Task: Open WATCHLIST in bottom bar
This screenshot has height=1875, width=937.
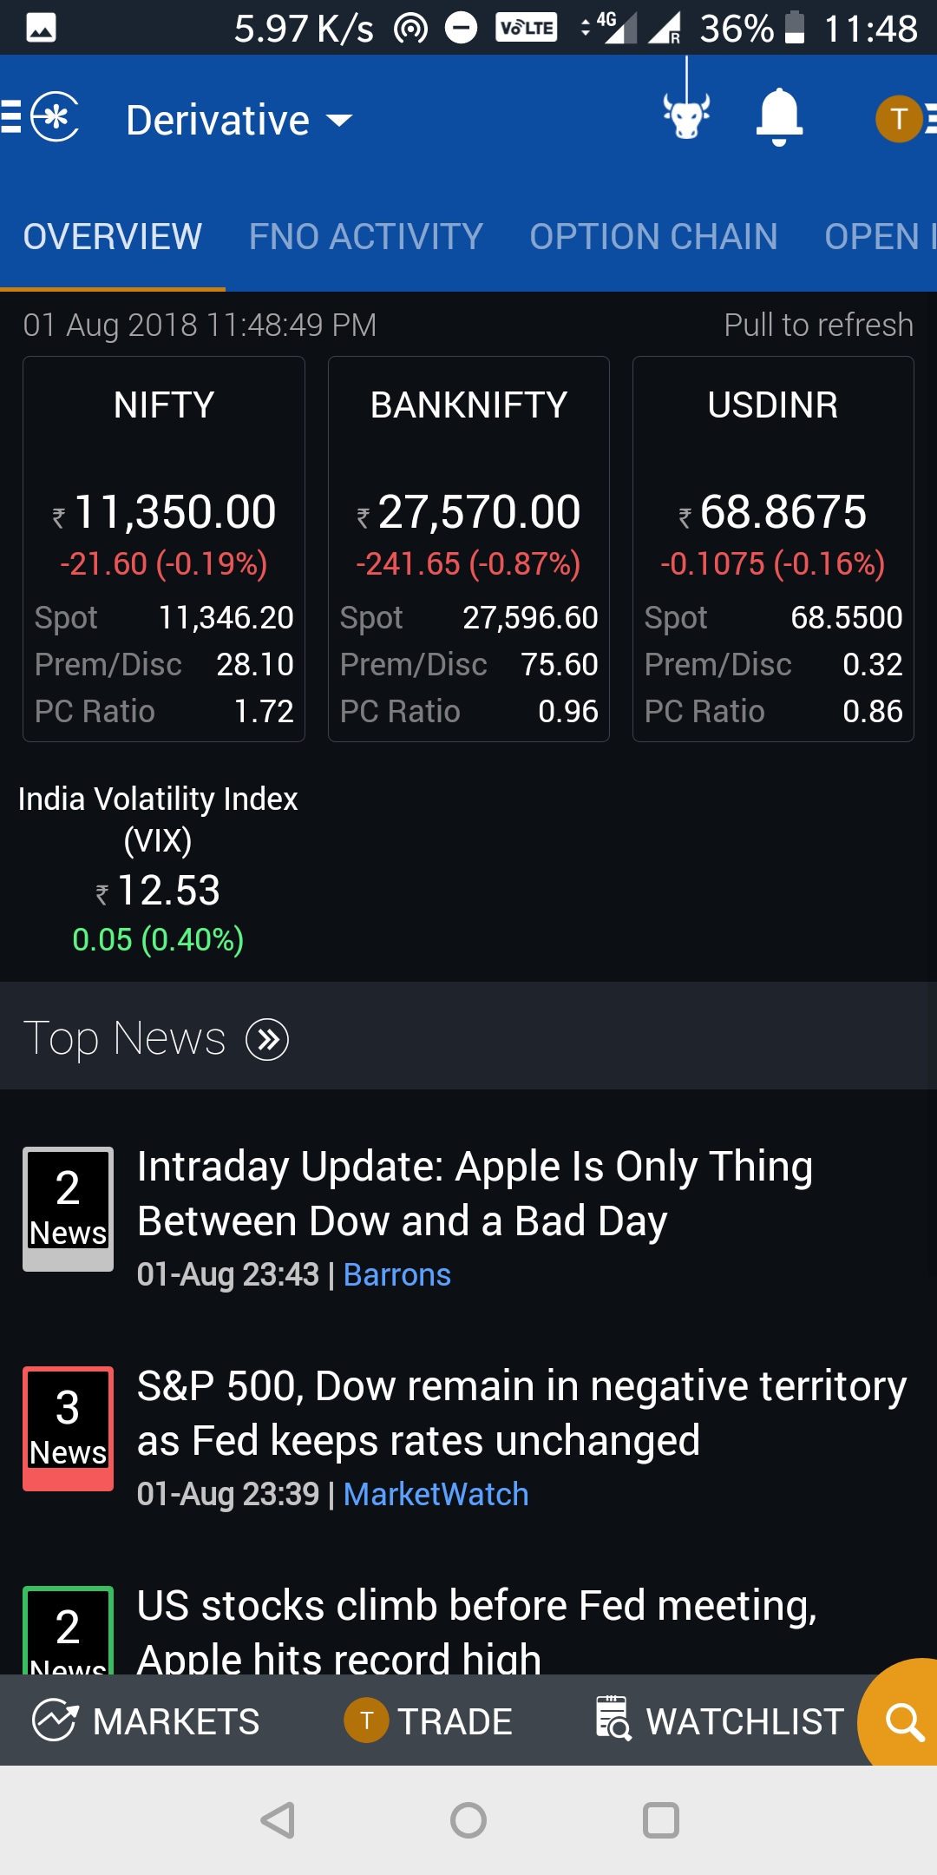Action: click(x=720, y=1721)
